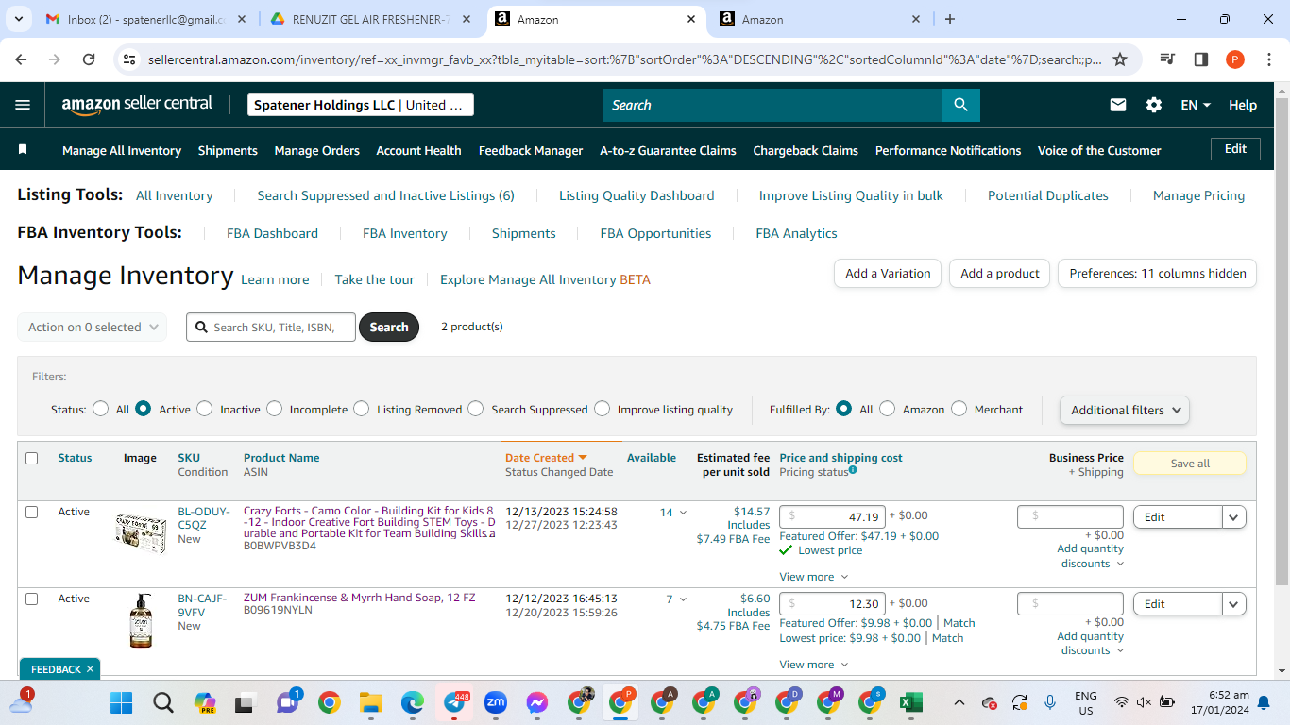Click Preferences: 11 columns hidden button
Viewport: 1290px width, 725px height.
[1158, 273]
